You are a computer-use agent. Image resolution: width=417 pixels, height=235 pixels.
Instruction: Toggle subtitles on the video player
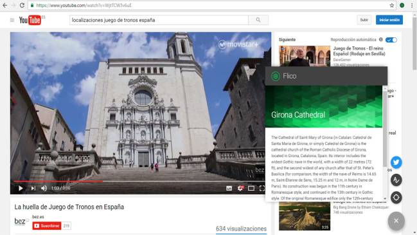coord(229,189)
